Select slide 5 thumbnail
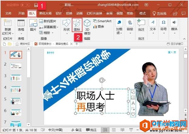189x134 pixels. [16, 101]
